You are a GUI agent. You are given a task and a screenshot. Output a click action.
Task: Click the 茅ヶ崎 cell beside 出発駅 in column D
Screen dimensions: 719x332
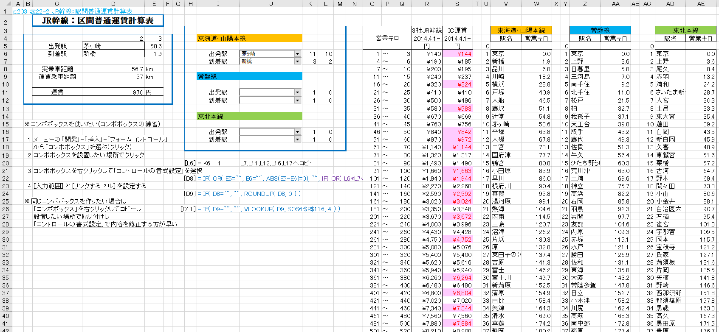coord(113,46)
